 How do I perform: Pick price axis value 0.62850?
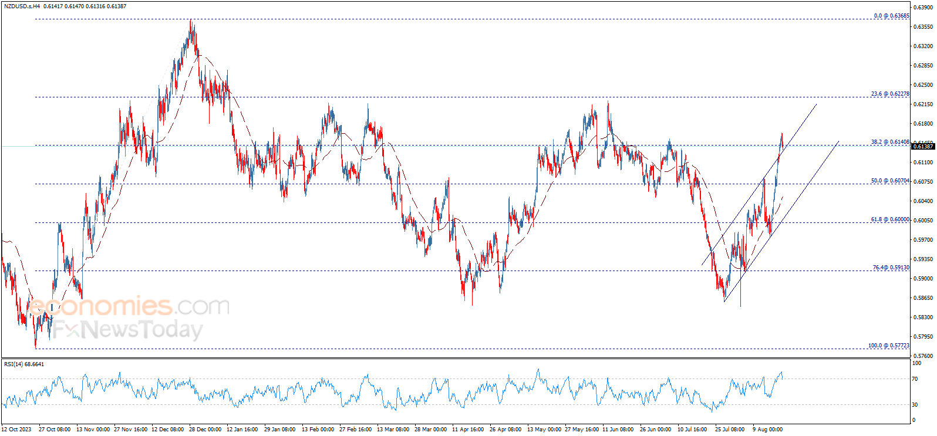[x=923, y=66]
